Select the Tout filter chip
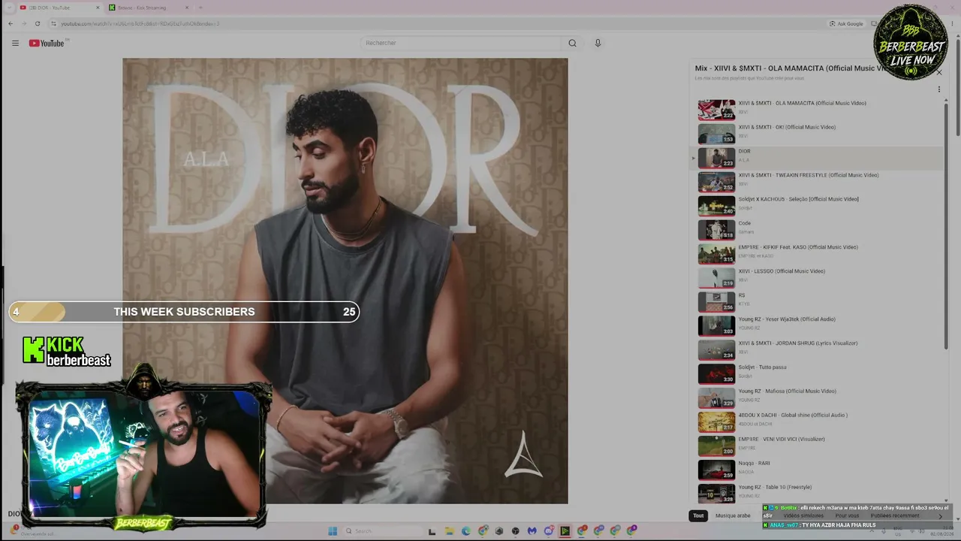 point(698,515)
